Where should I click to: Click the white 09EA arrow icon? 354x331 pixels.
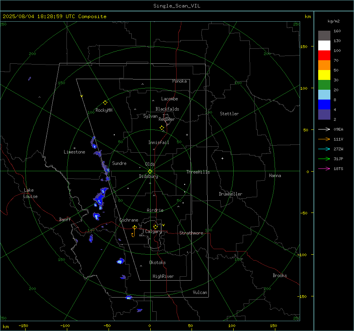[x=324, y=129]
